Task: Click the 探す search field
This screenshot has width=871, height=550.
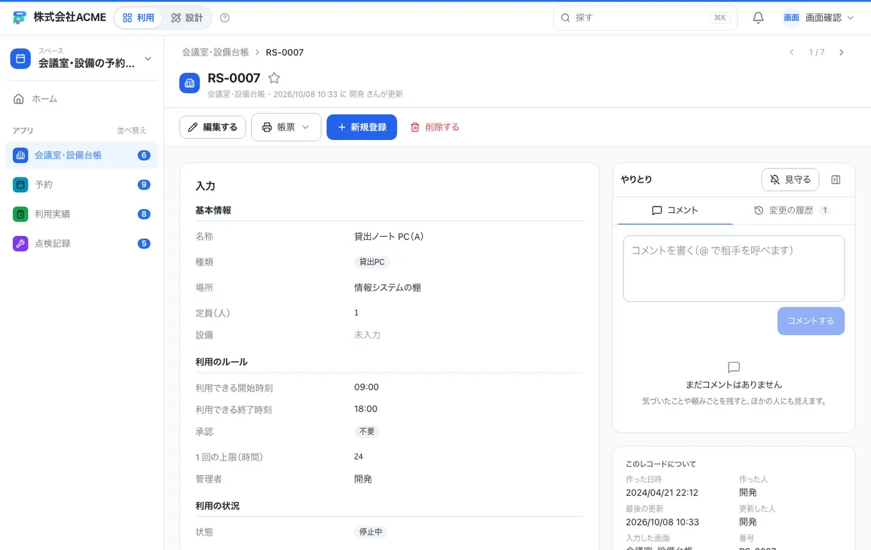Action: coord(645,18)
